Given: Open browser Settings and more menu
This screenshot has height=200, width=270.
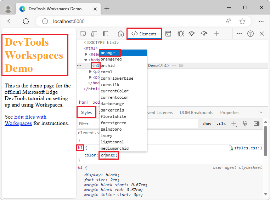Looking at the screenshot, I should coord(261,21).
